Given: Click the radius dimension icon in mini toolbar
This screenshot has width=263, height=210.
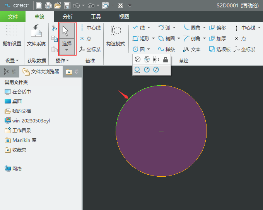Looking at the screenshot, I should 147,70.
